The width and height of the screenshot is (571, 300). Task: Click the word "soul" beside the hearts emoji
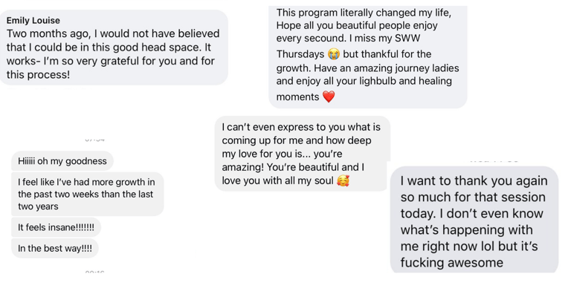[x=320, y=181]
